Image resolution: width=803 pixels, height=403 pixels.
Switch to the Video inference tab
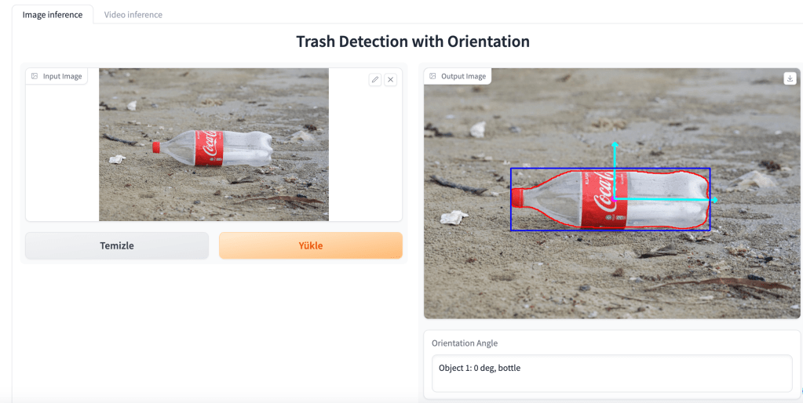[x=133, y=15]
